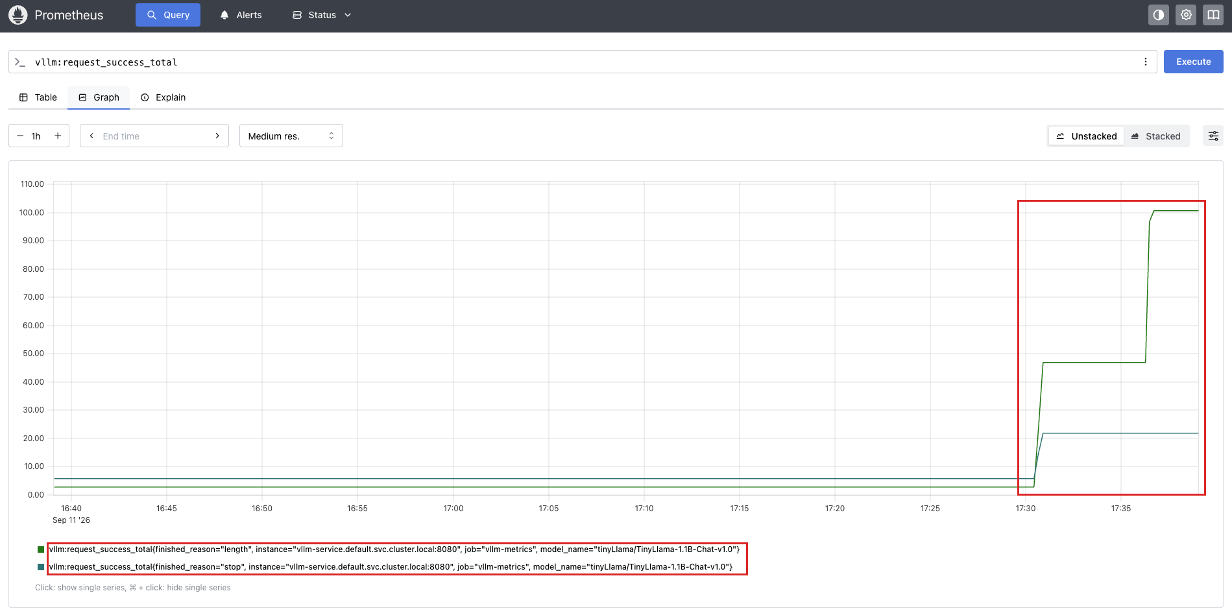Open the Query page
Image resolution: width=1232 pixels, height=615 pixels.
pyautogui.click(x=168, y=15)
